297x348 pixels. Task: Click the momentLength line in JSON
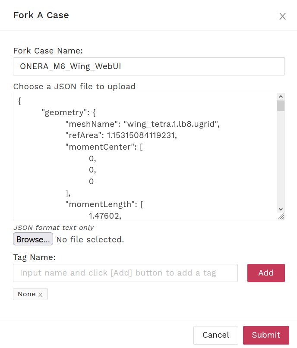pos(104,204)
